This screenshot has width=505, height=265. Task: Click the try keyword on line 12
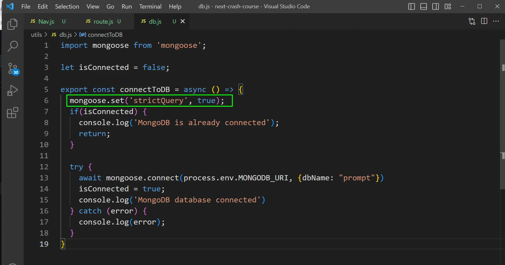76,167
